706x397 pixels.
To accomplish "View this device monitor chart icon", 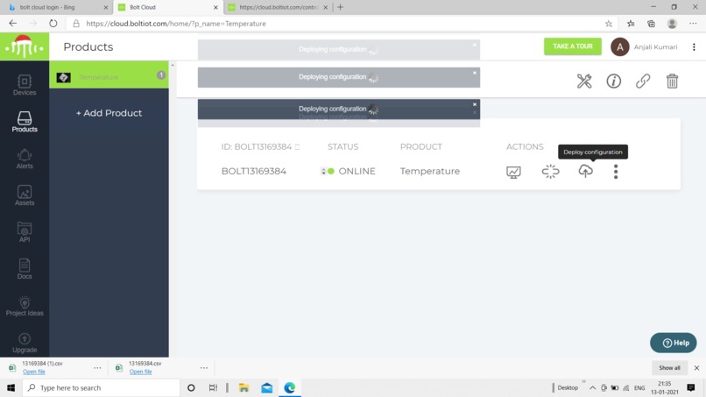I will 513,172.
